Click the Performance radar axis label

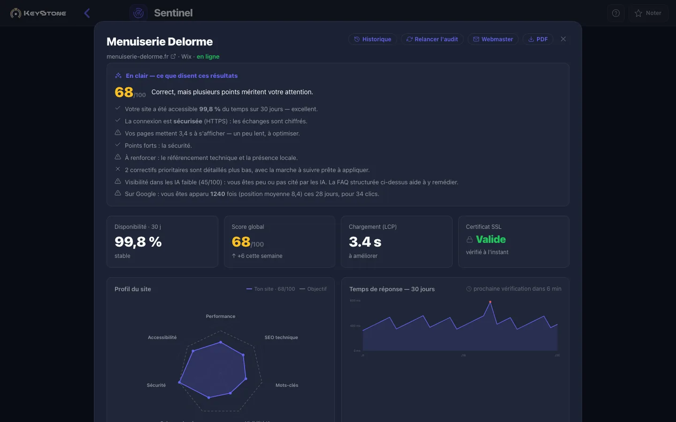click(221, 316)
